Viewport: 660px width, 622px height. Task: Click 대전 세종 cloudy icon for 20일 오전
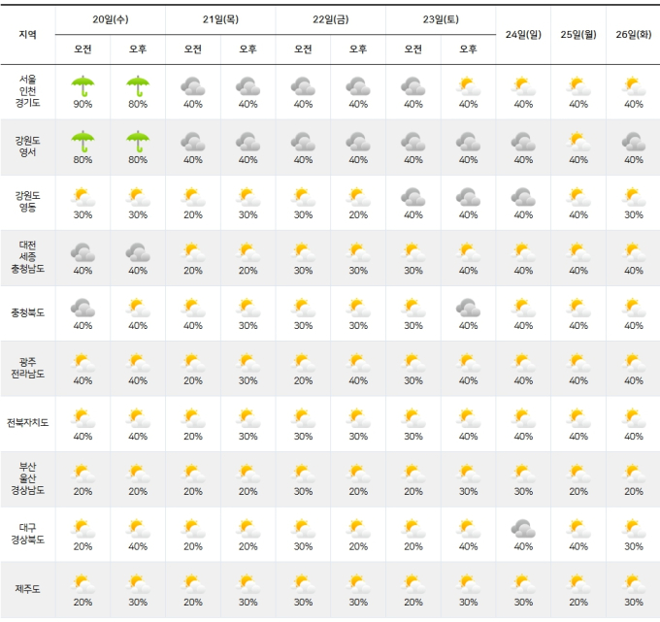tap(82, 252)
